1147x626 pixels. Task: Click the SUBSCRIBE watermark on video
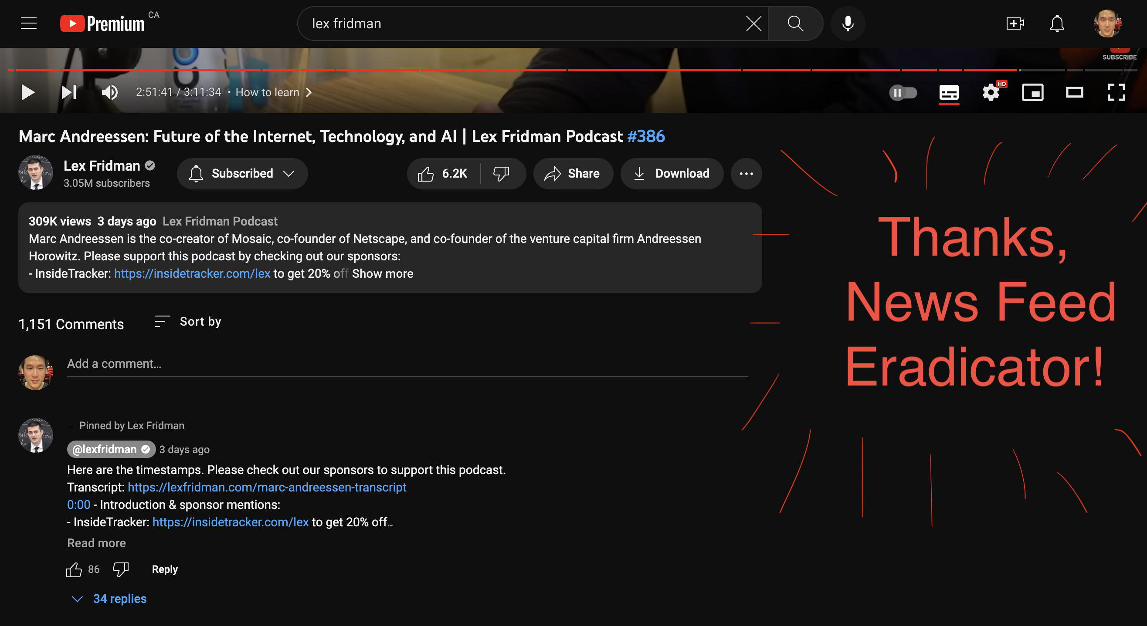point(1120,54)
